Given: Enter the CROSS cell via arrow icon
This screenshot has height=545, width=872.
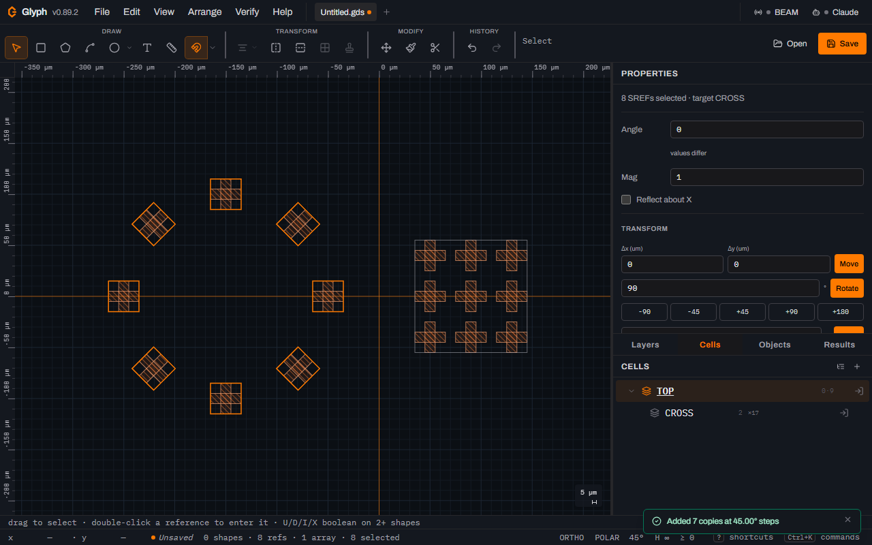Looking at the screenshot, I should [843, 413].
